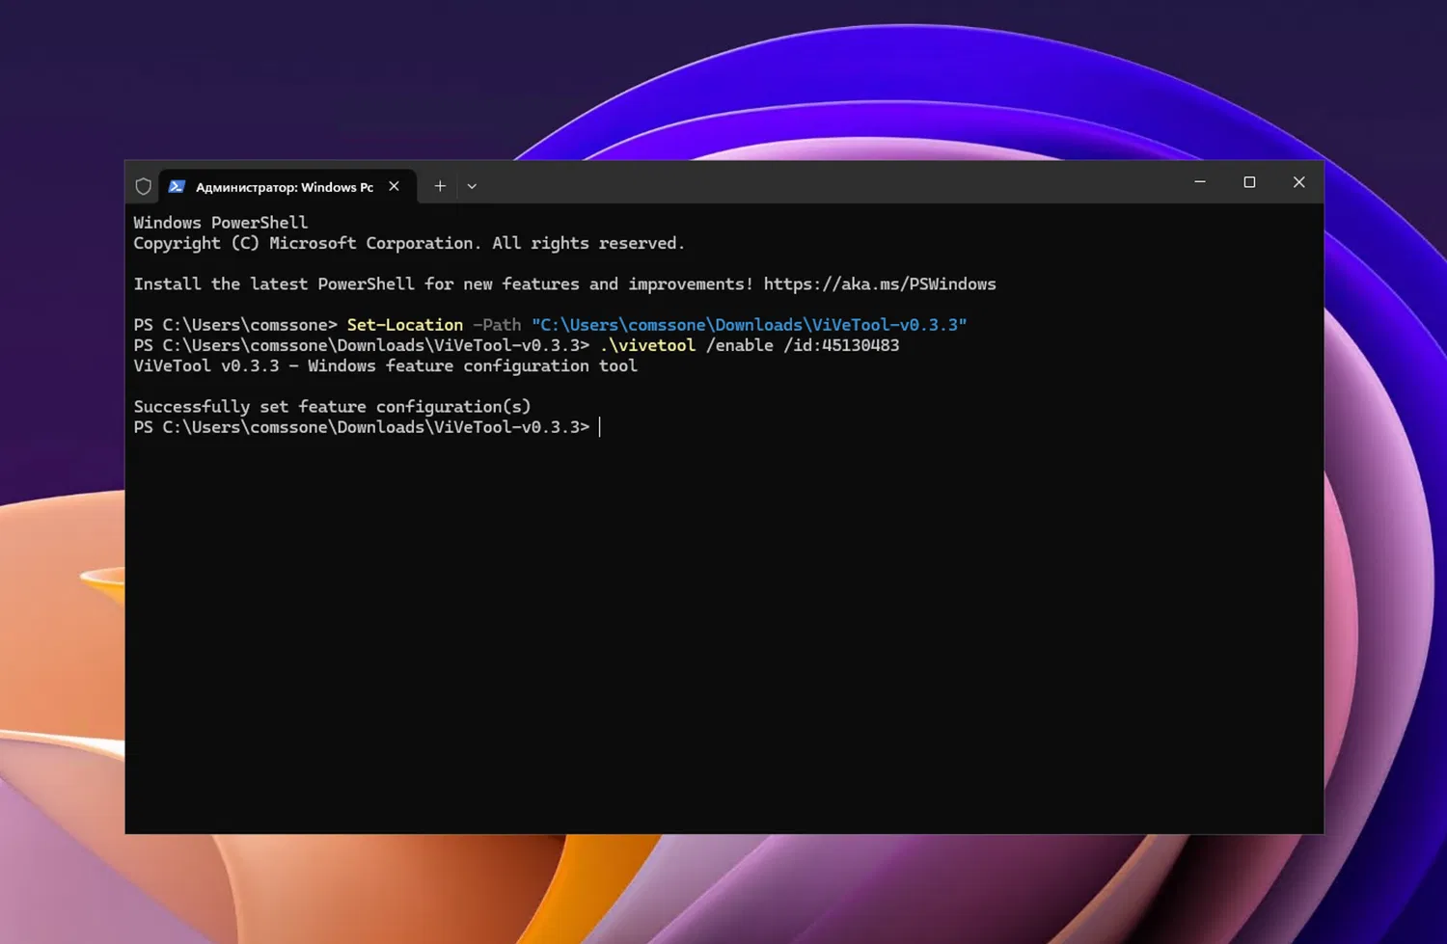This screenshot has height=944, width=1447.
Task: Click the 'Set-Location' command text
Action: coord(405,325)
